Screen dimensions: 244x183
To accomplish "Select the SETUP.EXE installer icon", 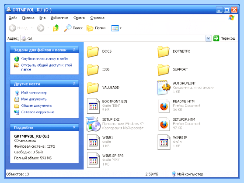I will point(93,124).
